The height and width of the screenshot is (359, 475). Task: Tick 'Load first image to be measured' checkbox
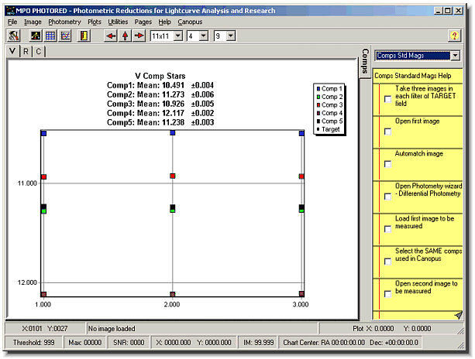[387, 229]
